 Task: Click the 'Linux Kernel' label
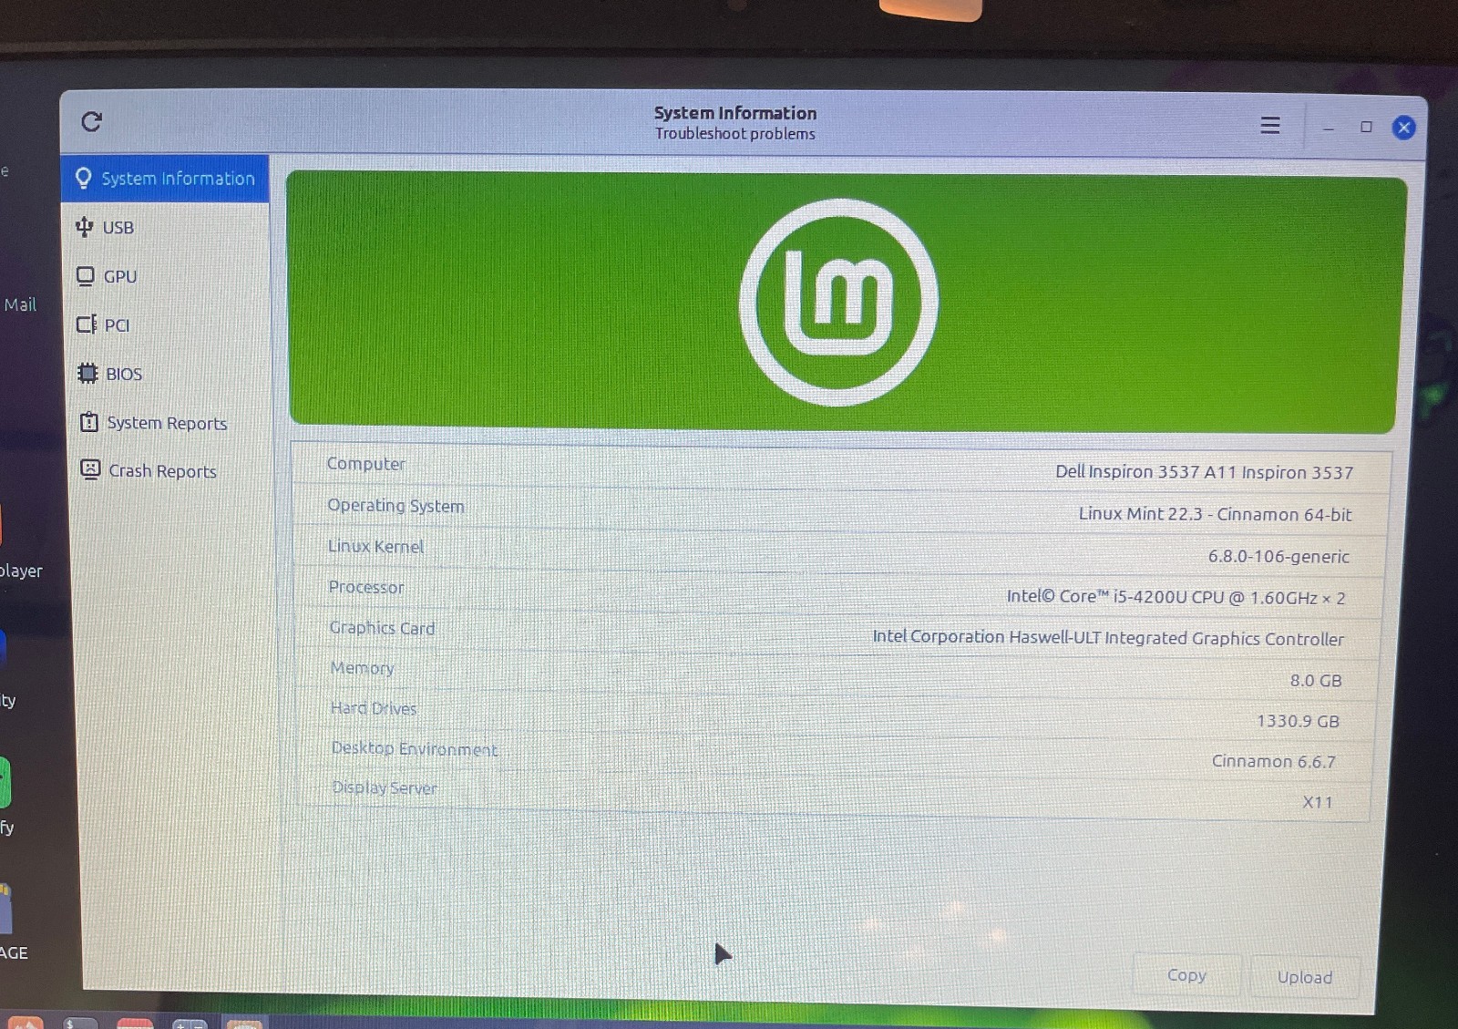point(375,547)
